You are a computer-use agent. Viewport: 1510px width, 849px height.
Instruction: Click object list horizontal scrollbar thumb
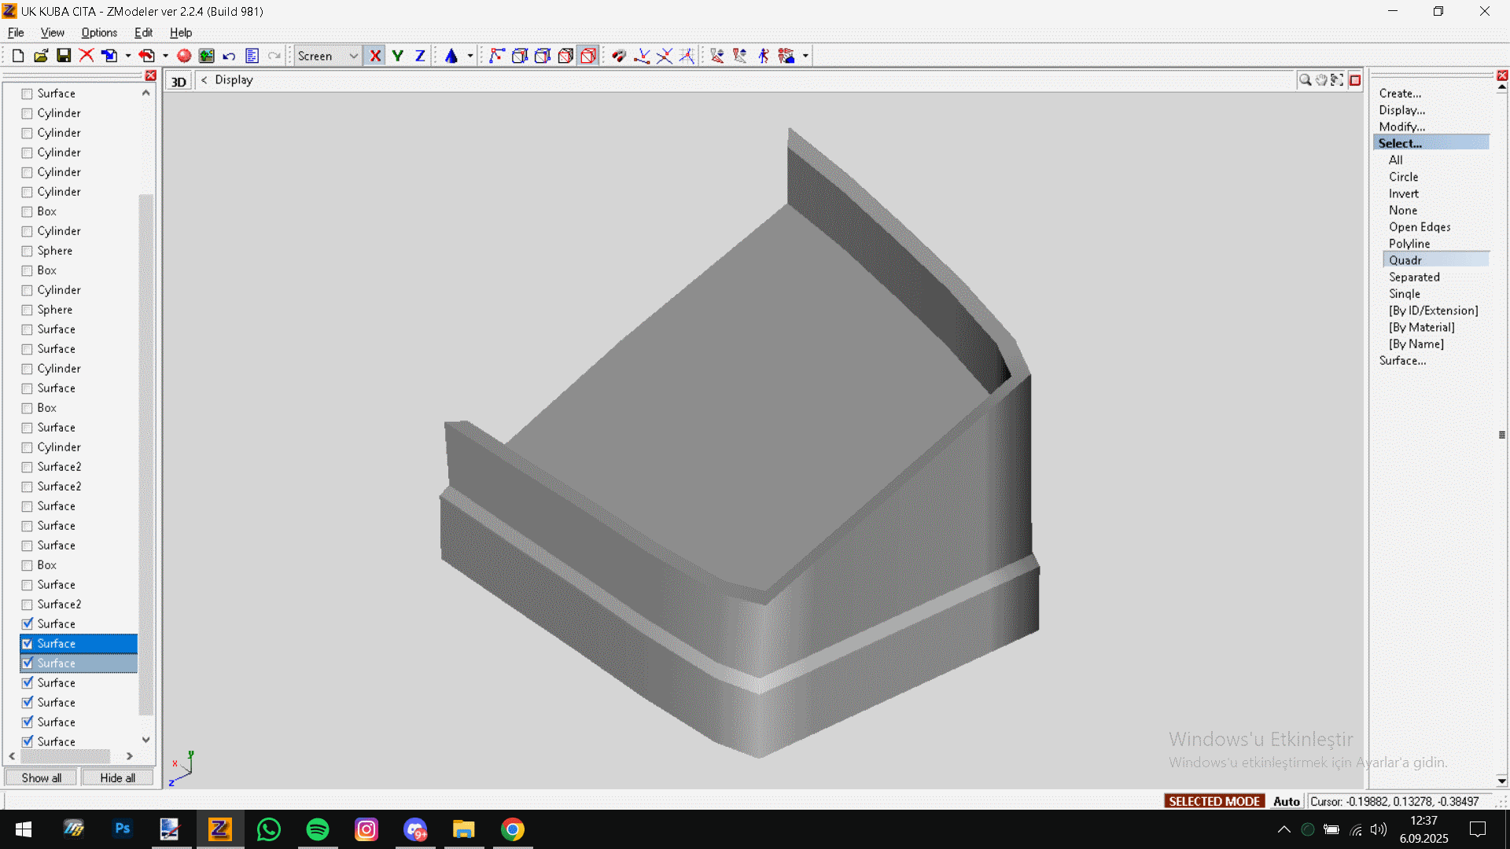pyautogui.click(x=65, y=756)
